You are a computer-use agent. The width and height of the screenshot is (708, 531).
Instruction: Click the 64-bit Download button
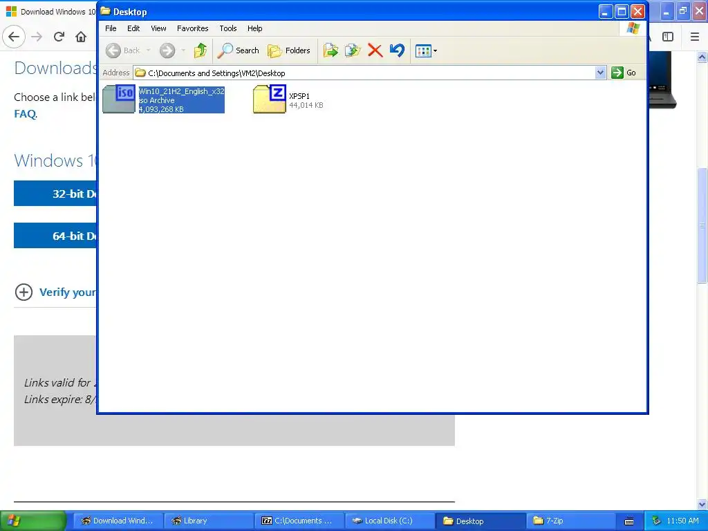click(55, 236)
